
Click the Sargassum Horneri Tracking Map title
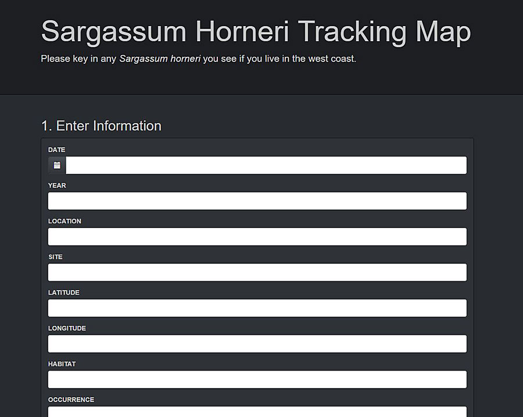[x=255, y=32]
